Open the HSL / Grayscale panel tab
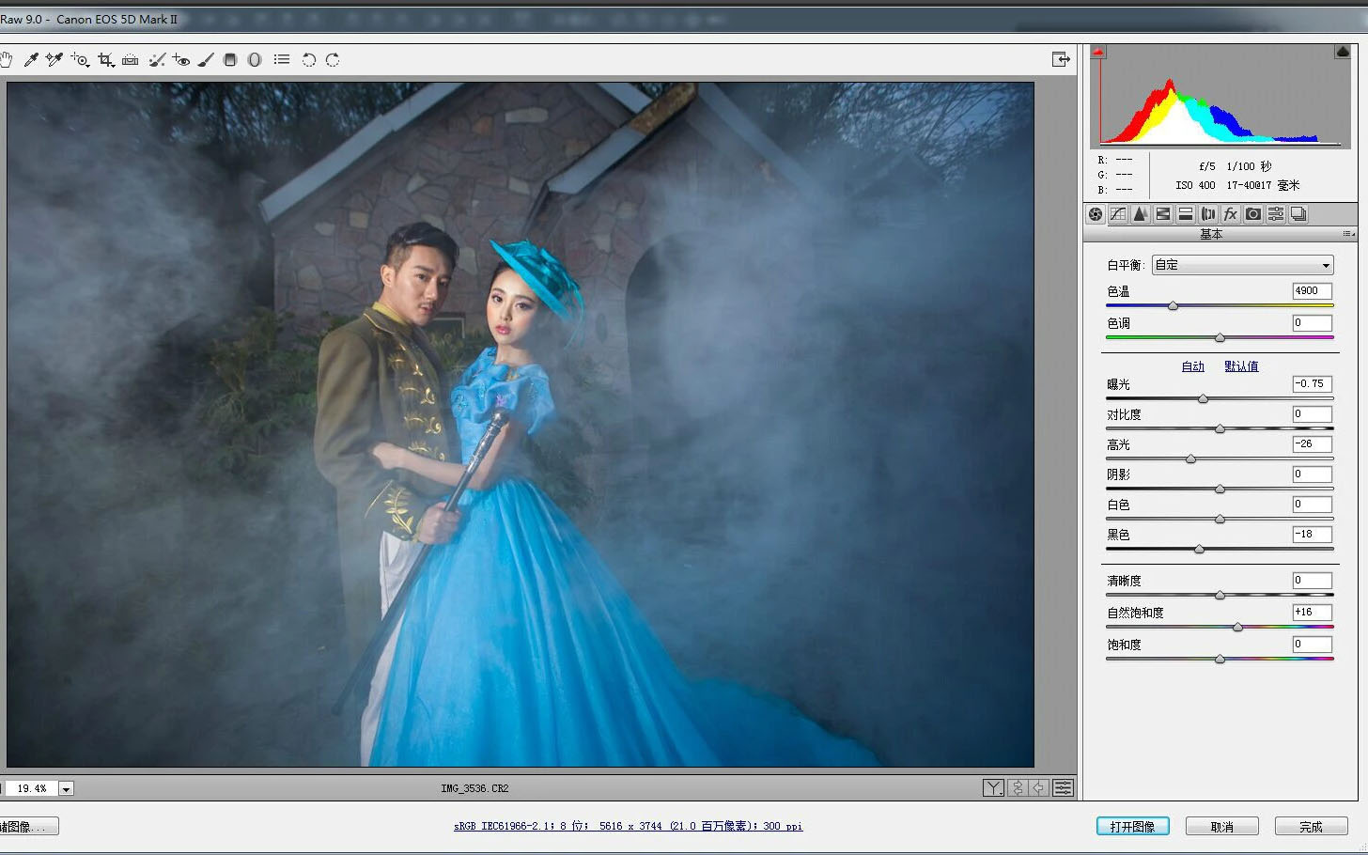1368x855 pixels. point(1163,214)
